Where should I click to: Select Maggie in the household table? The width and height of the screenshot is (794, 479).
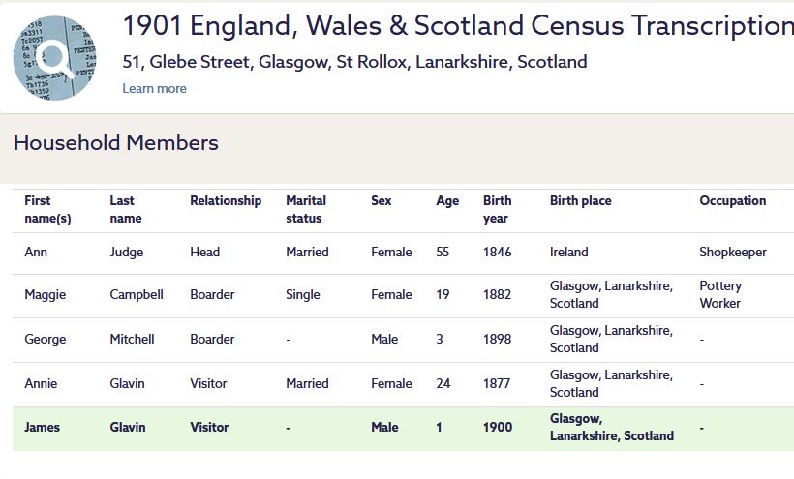44,295
